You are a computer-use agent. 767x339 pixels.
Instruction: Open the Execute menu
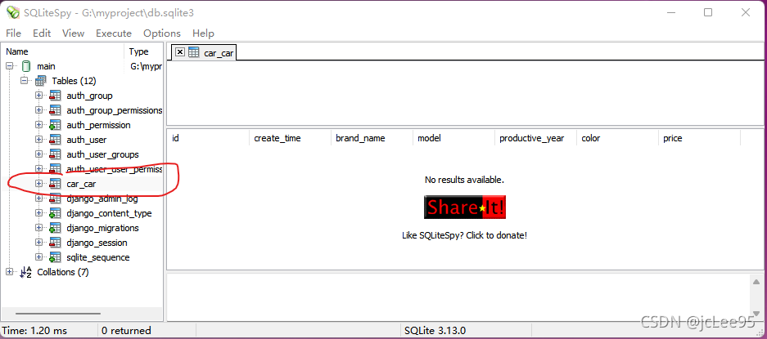tap(114, 33)
